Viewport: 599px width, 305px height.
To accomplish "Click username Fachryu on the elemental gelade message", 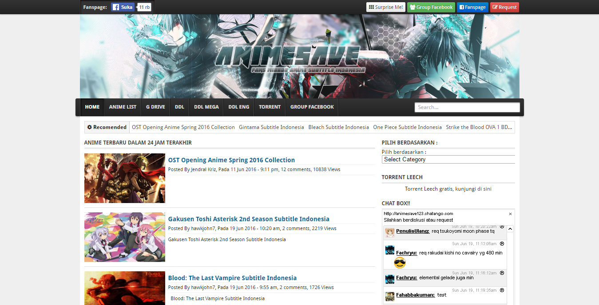I will [406, 278].
